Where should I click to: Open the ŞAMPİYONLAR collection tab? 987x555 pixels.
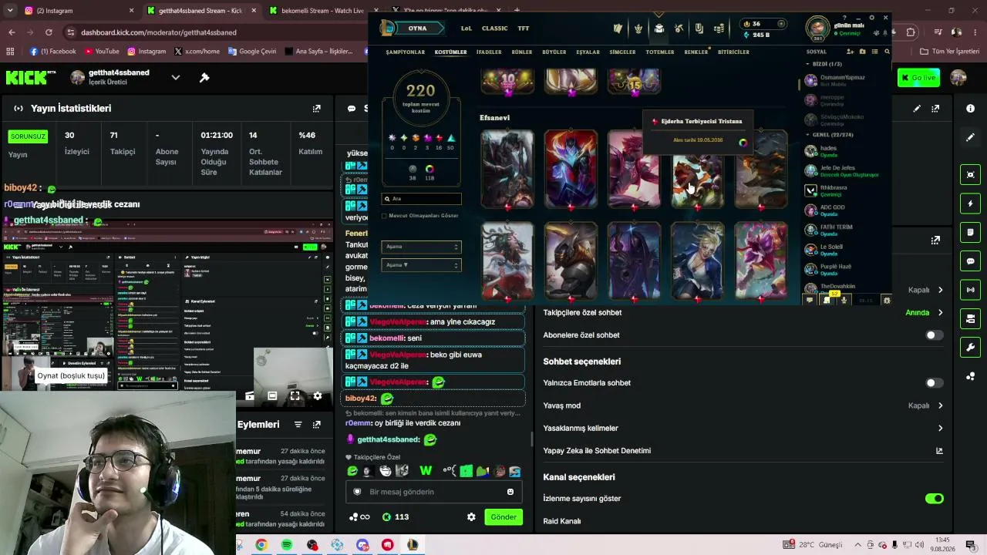pyautogui.click(x=406, y=52)
